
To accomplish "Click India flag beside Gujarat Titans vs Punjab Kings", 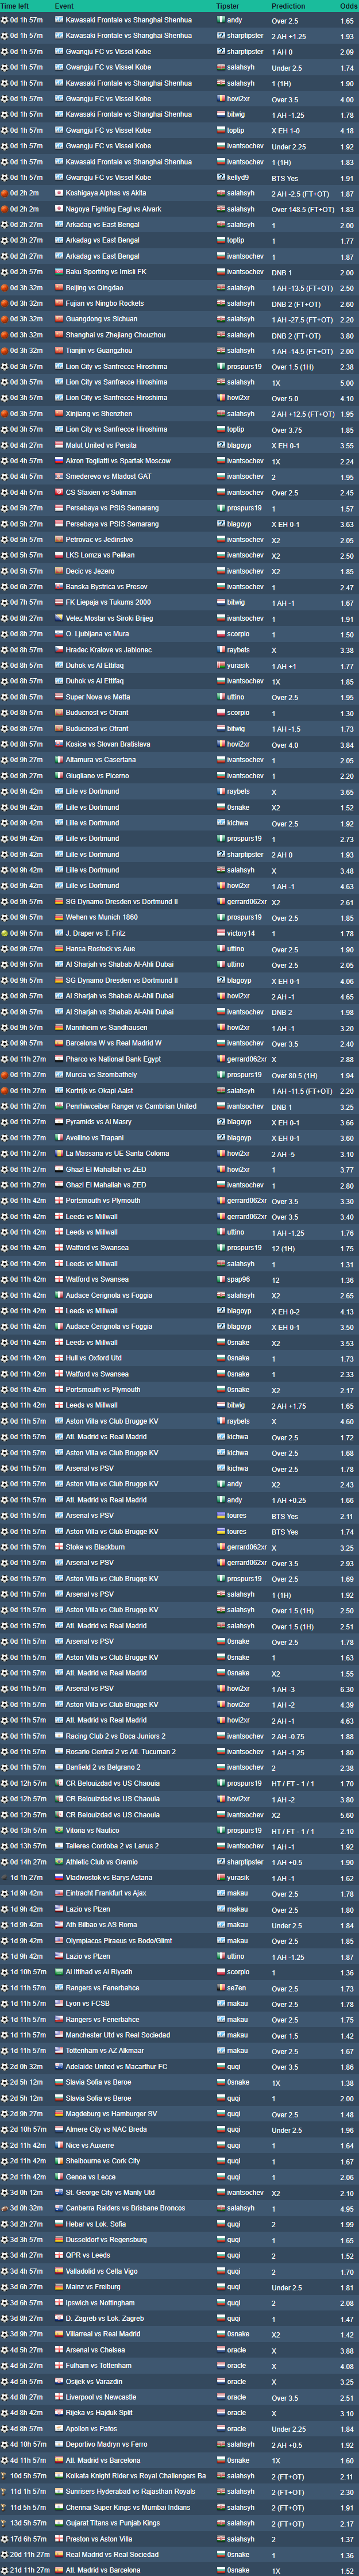I will 59,2523.
